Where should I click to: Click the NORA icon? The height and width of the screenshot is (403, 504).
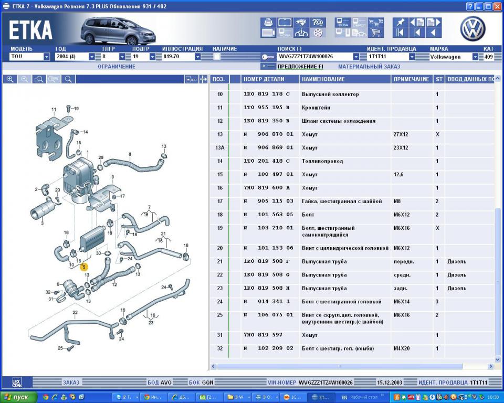coord(285,33)
